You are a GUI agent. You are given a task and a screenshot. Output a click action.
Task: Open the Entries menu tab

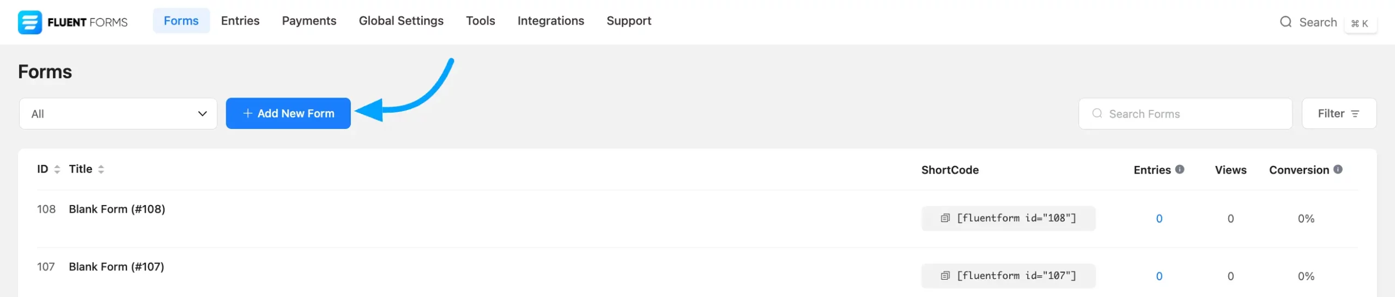tap(240, 21)
